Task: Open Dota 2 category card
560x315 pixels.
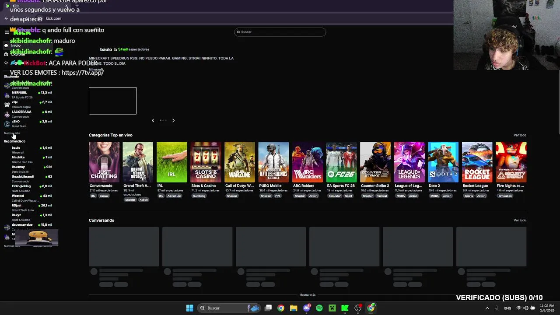Action: [443, 162]
